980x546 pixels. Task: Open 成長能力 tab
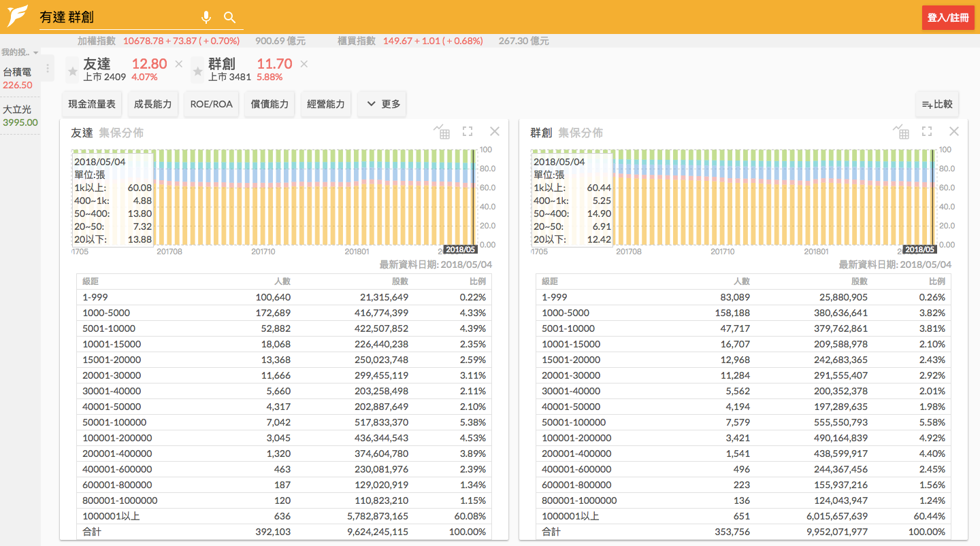[x=153, y=104]
